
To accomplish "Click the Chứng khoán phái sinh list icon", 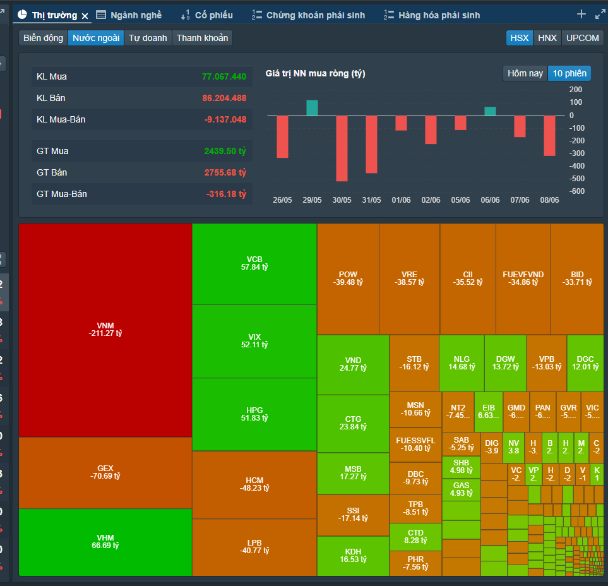I will tap(257, 15).
